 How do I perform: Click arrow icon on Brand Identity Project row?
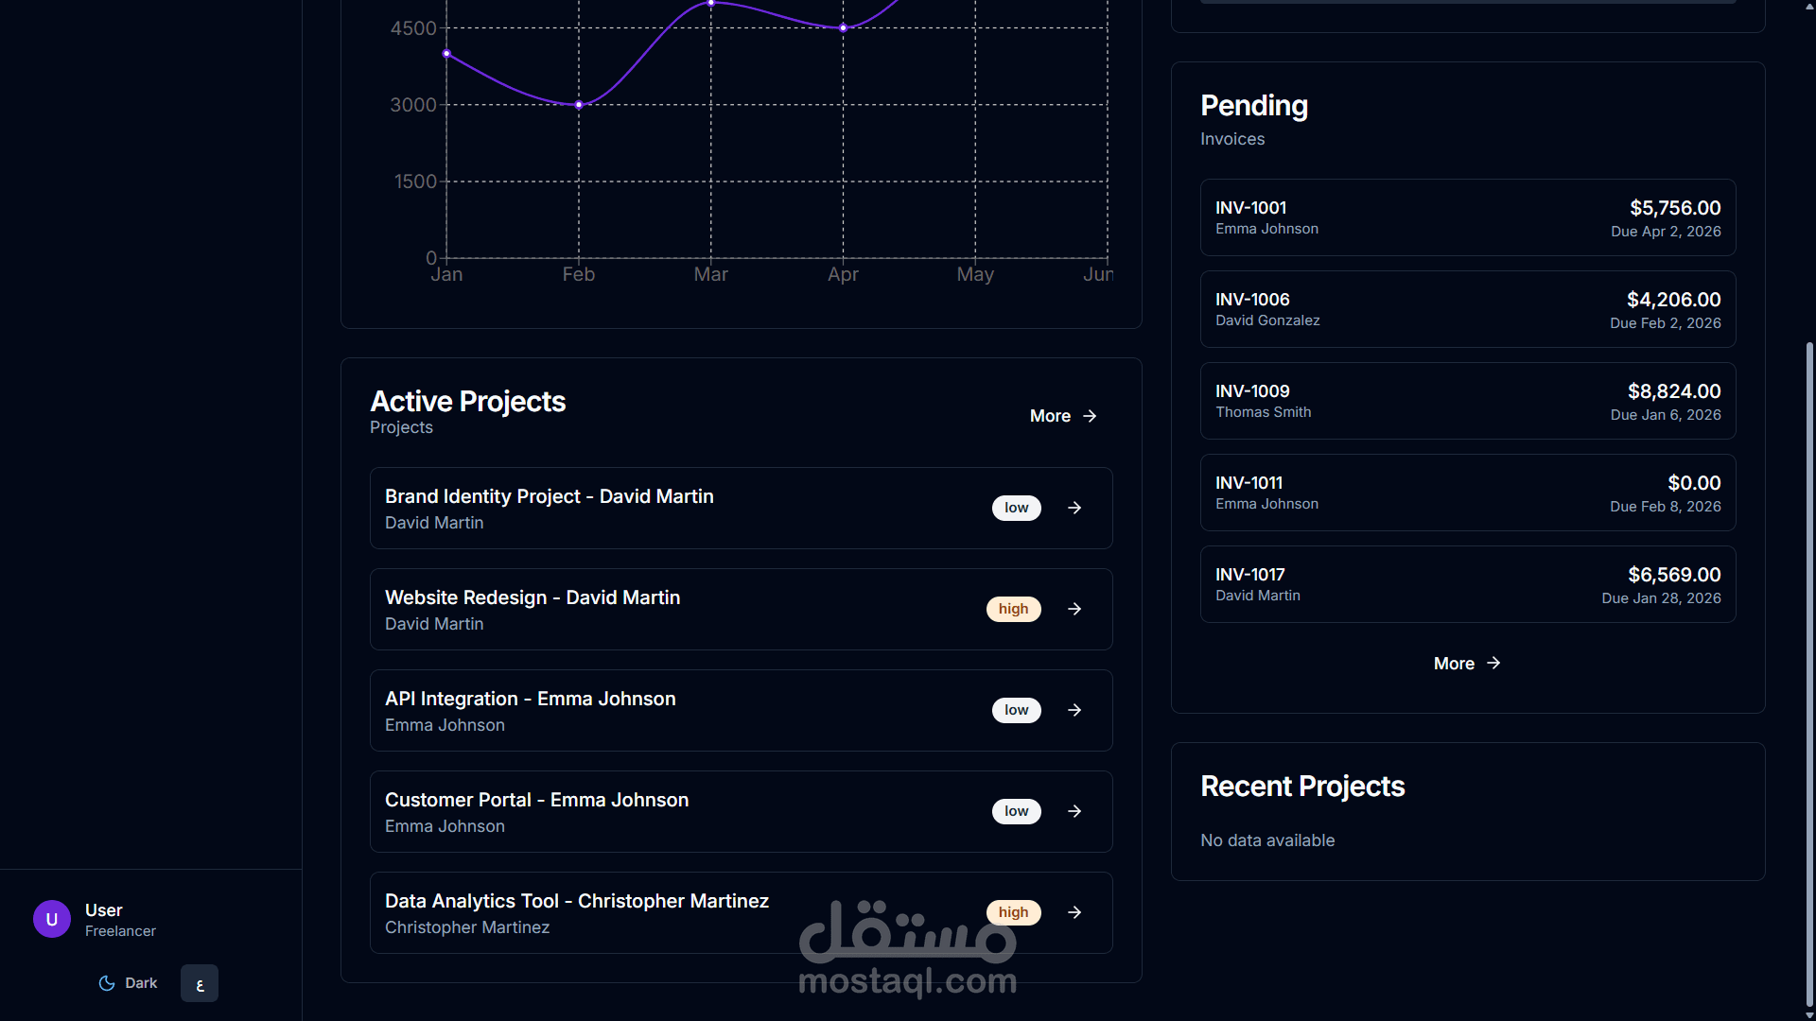coord(1074,508)
